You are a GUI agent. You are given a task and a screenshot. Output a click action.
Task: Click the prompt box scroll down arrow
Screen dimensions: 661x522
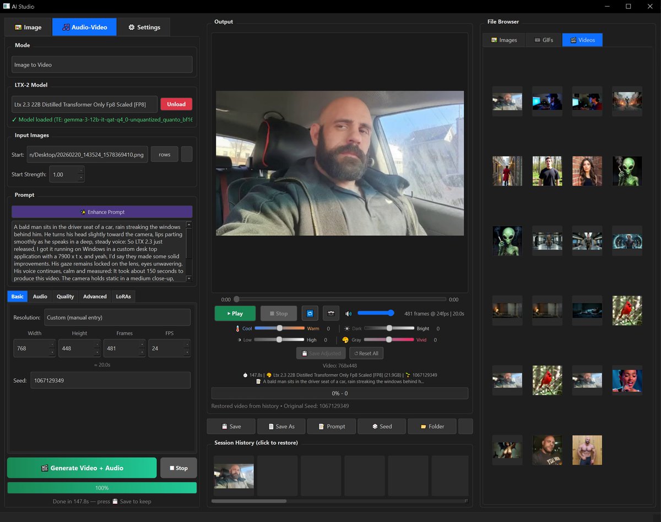point(189,279)
